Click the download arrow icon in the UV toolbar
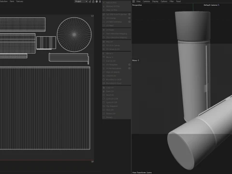Viewport: 232px width, 174px height. [x=100, y=1]
